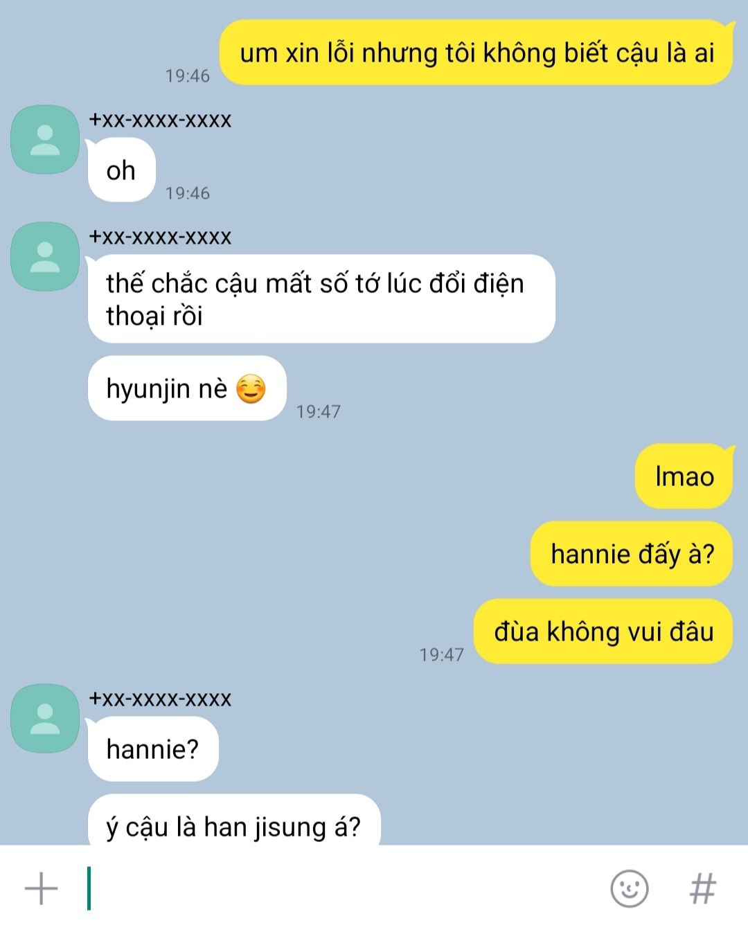Open profile avatar beside the "oh" message
The width and height of the screenshot is (748, 932).
(45, 139)
